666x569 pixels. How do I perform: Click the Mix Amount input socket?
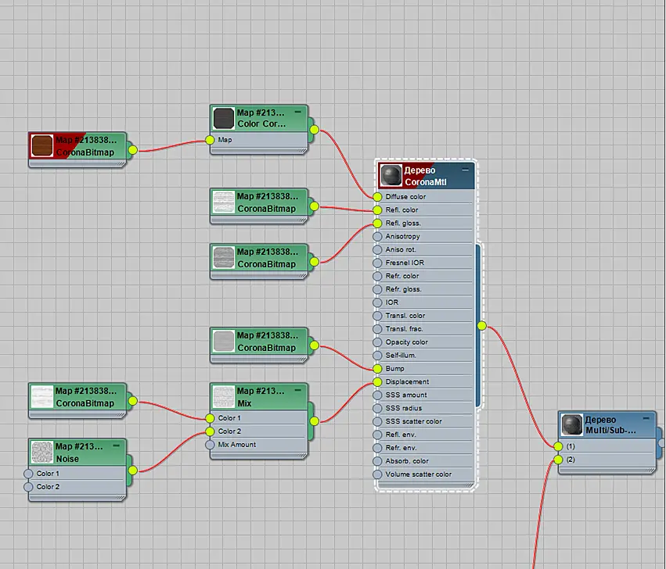pos(210,445)
